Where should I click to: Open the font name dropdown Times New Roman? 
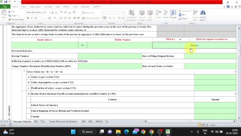point(42,12)
